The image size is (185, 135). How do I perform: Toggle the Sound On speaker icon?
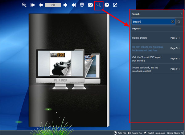[129, 133]
